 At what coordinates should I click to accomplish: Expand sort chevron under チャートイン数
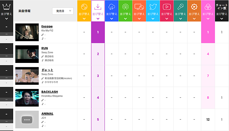[222, 19]
